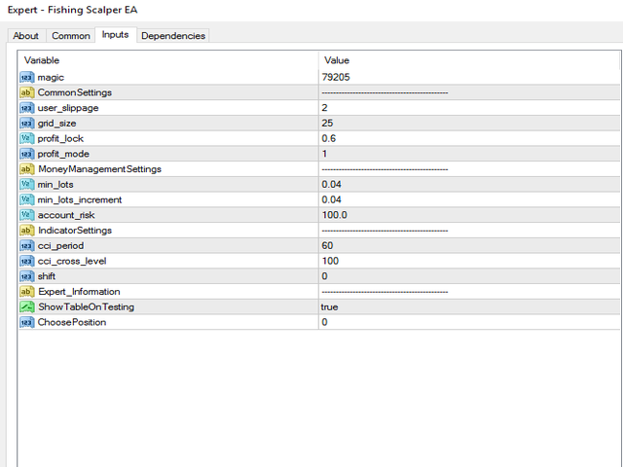Click the Value column header
Image resolution: width=623 pixels, height=467 pixels.
(337, 60)
